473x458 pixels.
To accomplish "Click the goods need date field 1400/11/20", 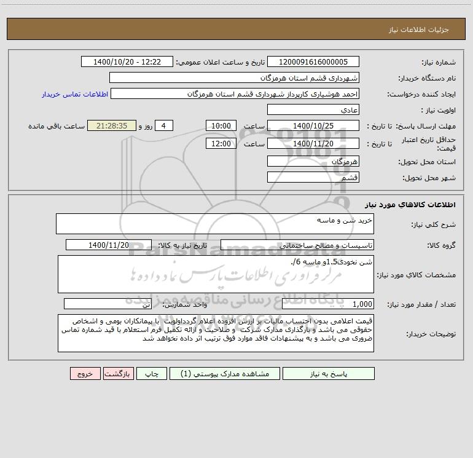I will point(109,245).
